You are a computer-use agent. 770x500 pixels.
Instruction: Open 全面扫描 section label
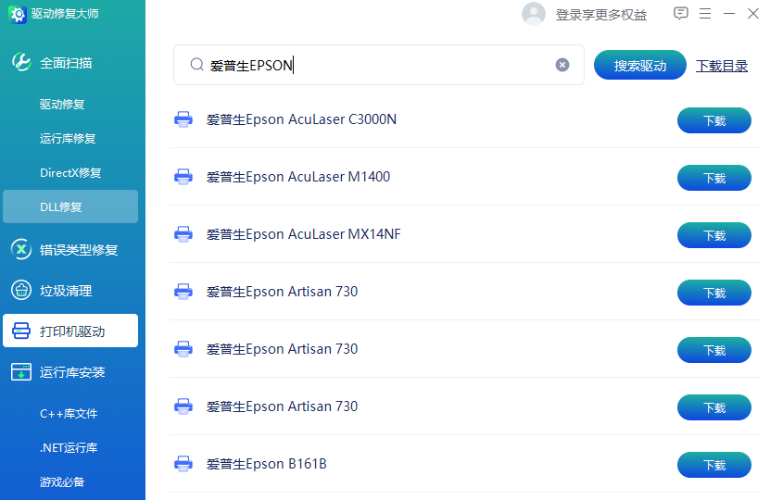[x=66, y=63]
